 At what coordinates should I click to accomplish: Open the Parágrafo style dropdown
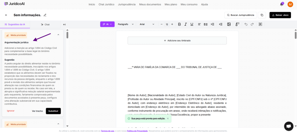[x=125, y=24]
